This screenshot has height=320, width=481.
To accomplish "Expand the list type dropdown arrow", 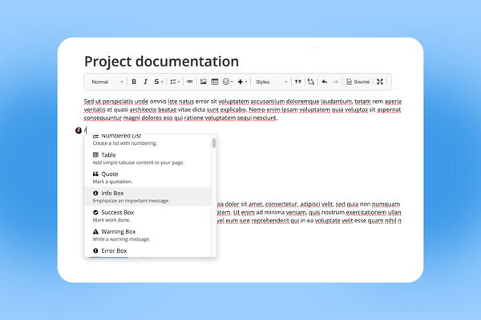I will pyautogui.click(x=179, y=82).
